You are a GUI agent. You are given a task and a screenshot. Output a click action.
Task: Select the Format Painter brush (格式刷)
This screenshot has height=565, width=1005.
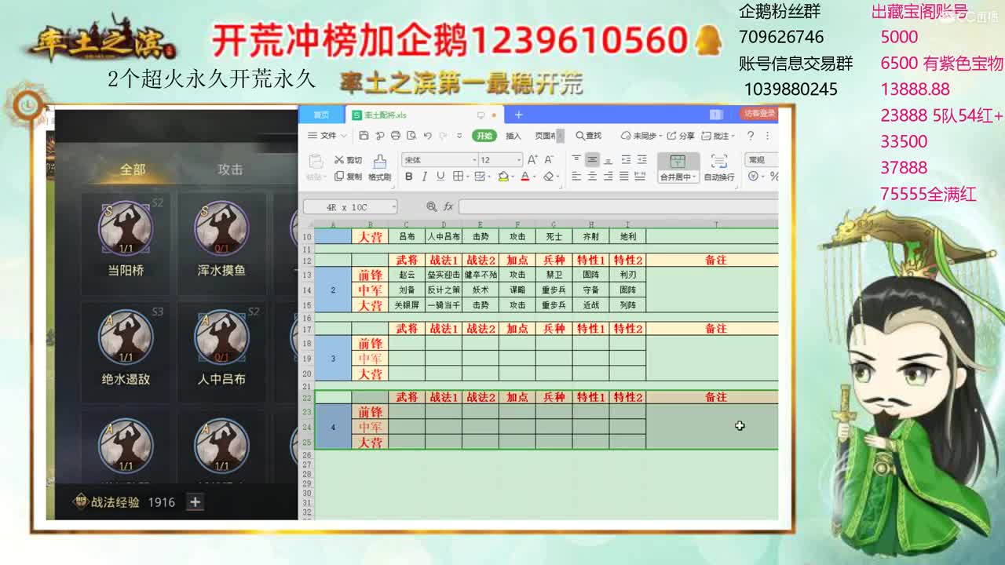click(379, 167)
